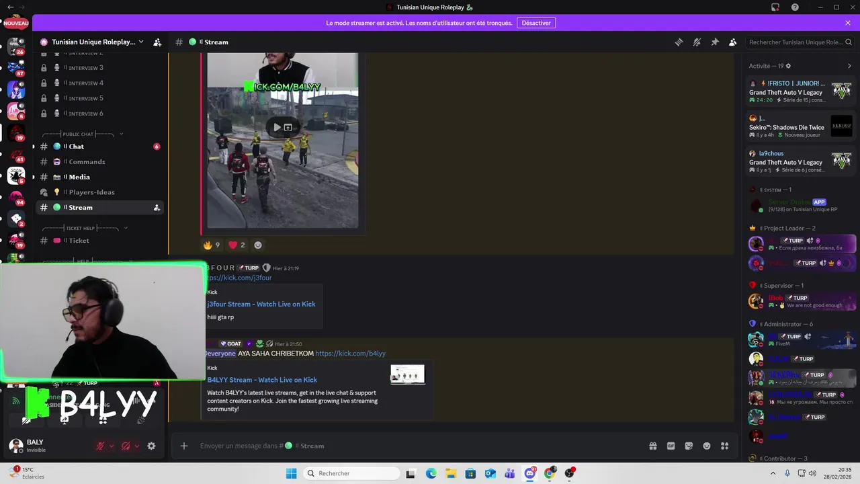Open microphone input options arrow
860x484 pixels.
tap(112, 446)
